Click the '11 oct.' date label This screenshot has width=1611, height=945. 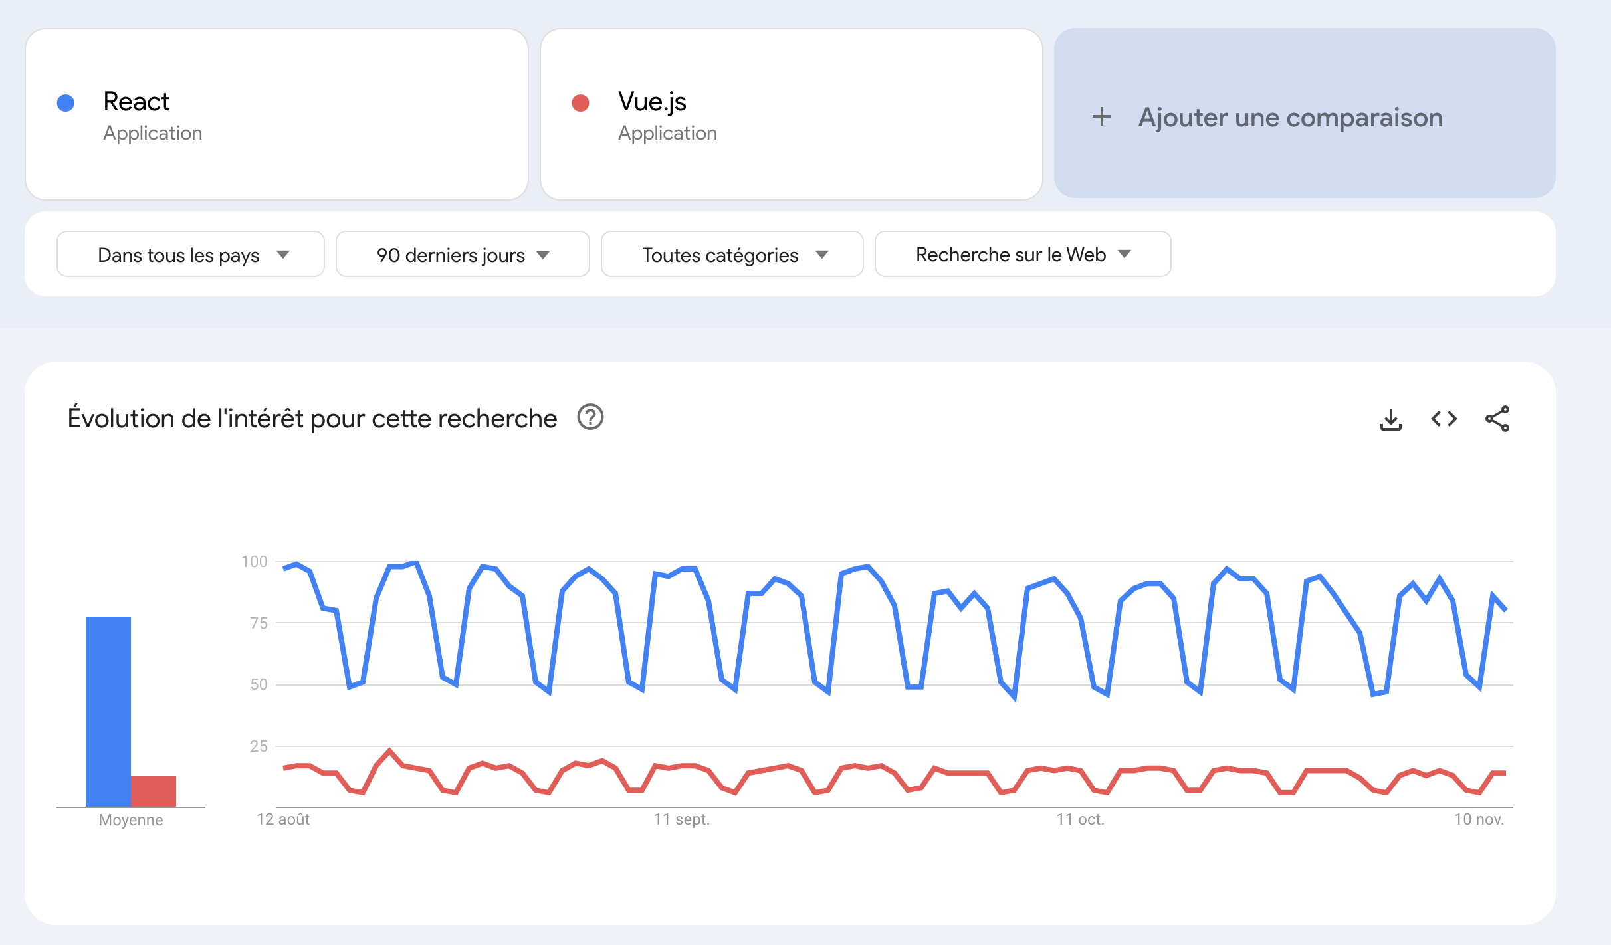coord(1080,819)
